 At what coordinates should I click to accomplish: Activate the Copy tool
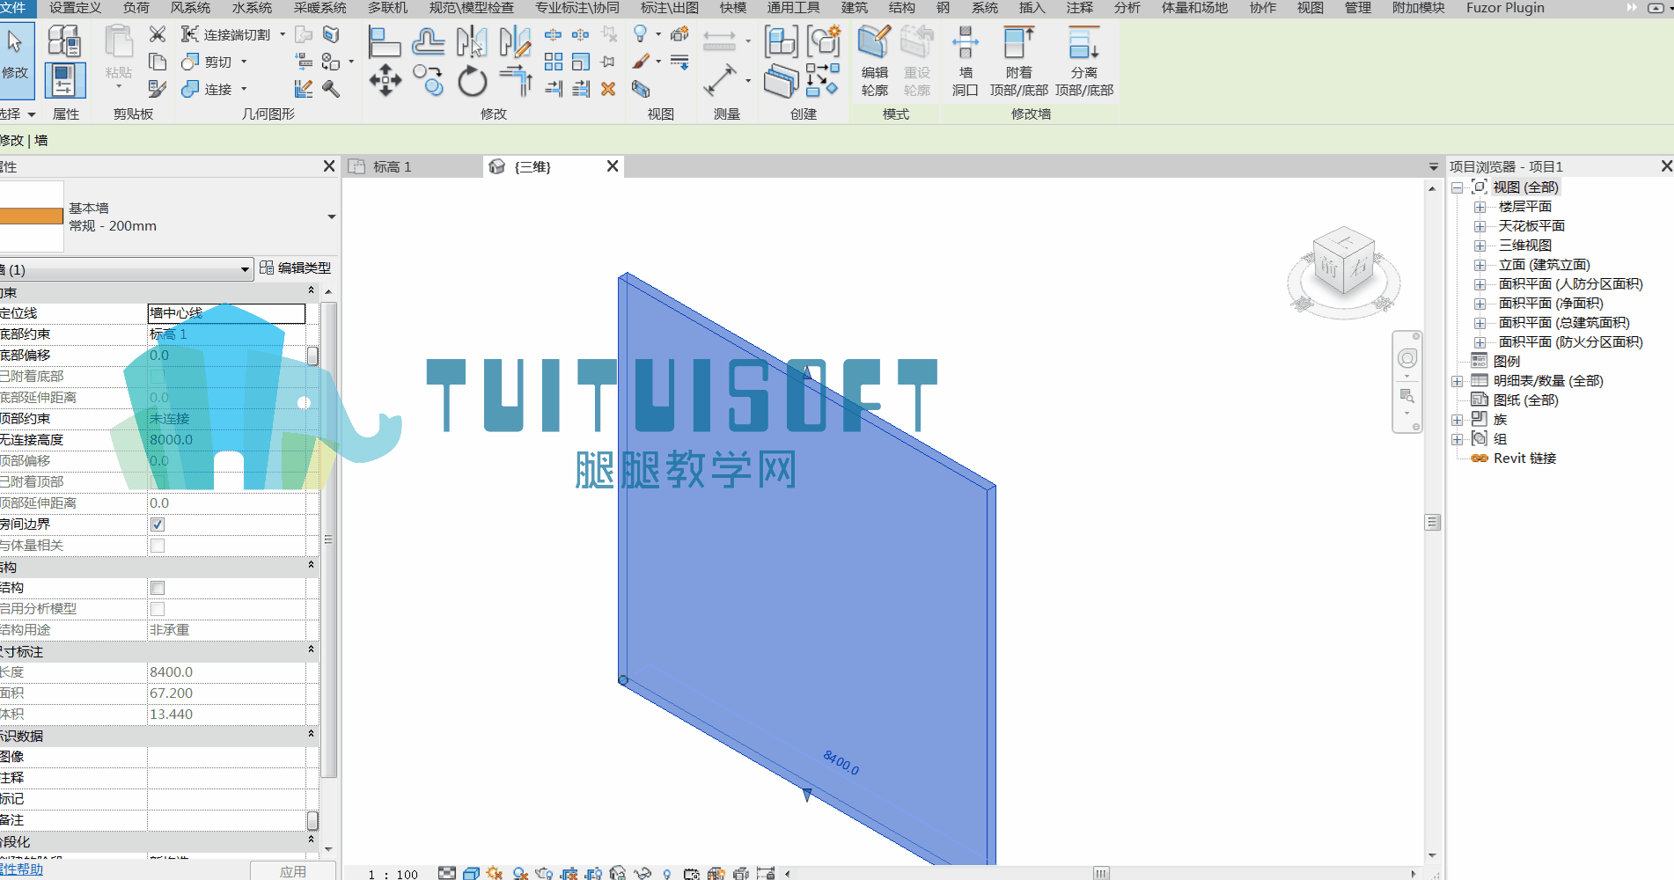(x=429, y=81)
